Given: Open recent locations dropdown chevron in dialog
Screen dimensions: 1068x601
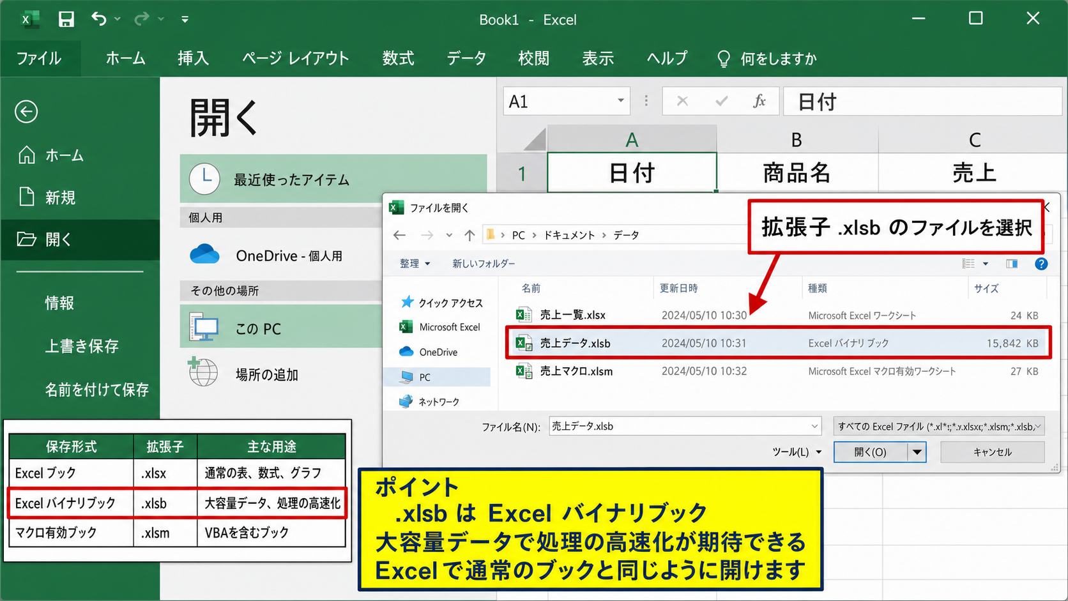Looking at the screenshot, I should pos(449,235).
